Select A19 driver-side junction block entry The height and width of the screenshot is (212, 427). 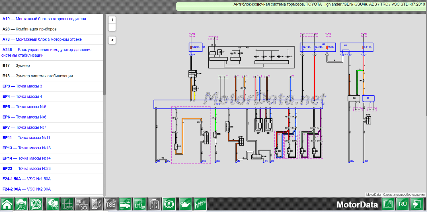coord(44,19)
